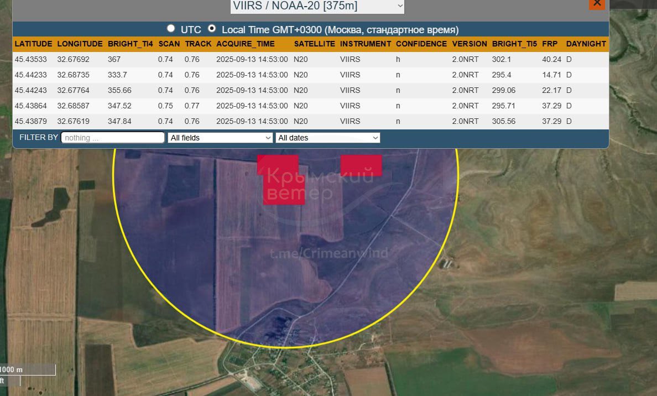Click track value 0.77

pyautogui.click(x=192, y=106)
